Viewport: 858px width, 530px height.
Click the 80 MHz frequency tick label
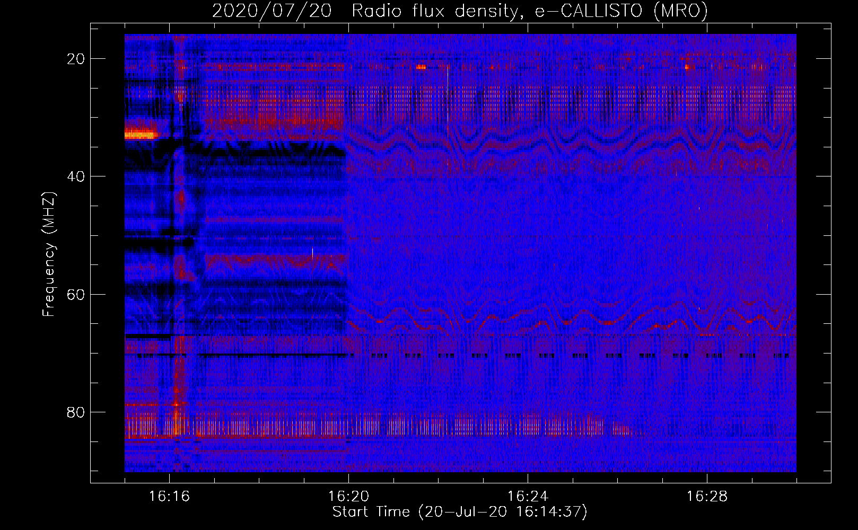[x=76, y=412]
